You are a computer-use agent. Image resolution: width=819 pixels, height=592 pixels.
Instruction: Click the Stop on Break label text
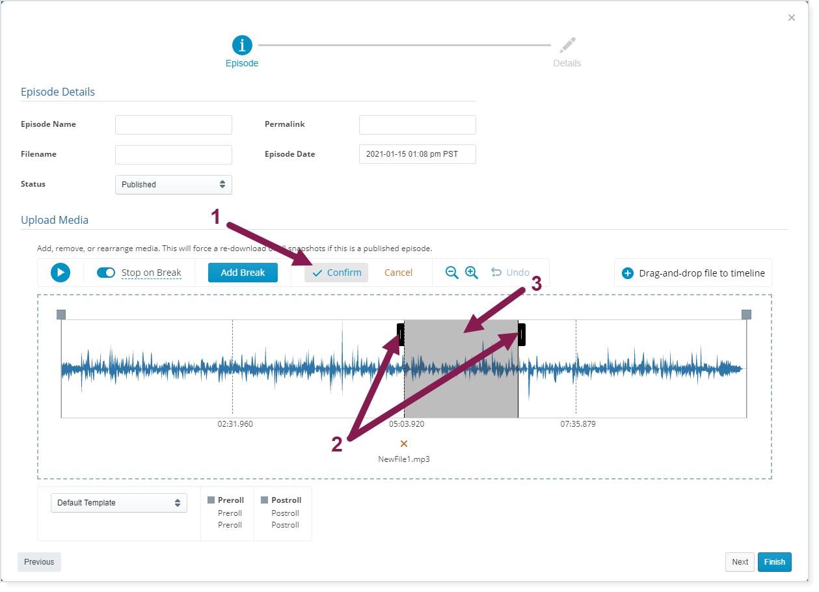[152, 273]
